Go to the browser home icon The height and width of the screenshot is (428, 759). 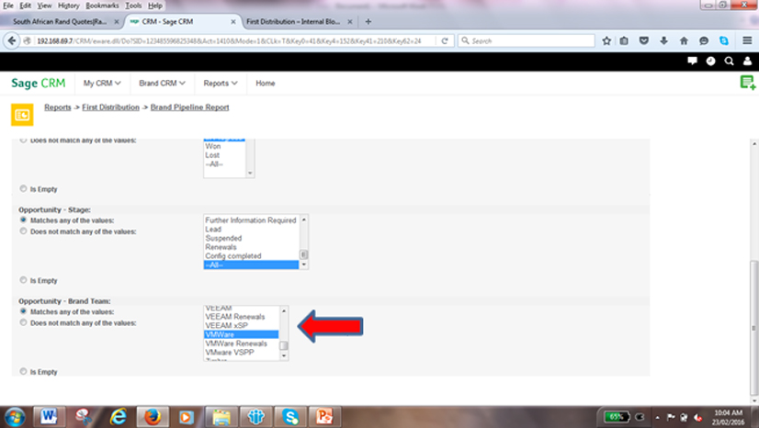pyautogui.click(x=684, y=41)
